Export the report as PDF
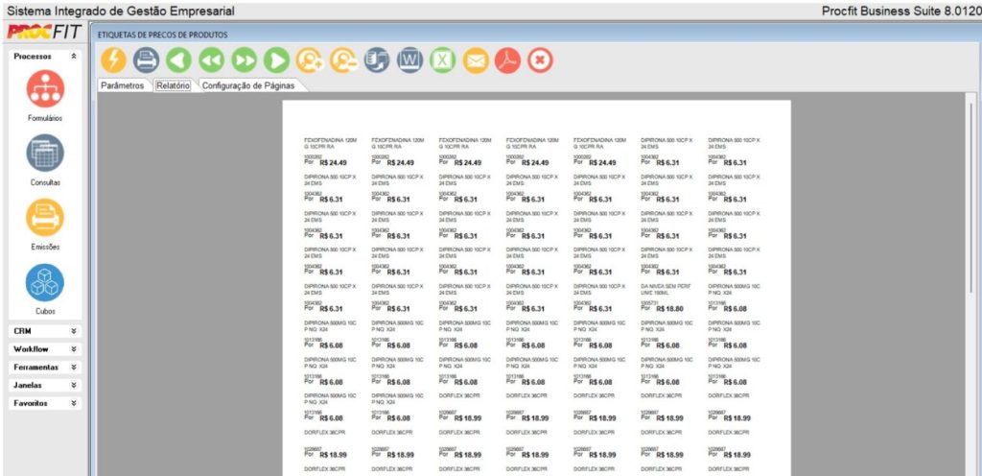Viewport: 982px width, 476px height. [508, 60]
